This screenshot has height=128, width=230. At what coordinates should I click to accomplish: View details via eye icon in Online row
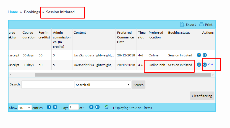click(205, 55)
